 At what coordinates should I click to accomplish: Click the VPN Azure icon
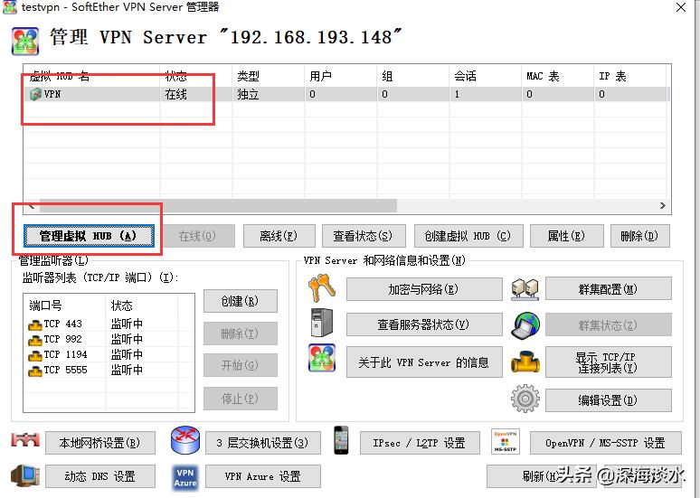(x=185, y=477)
